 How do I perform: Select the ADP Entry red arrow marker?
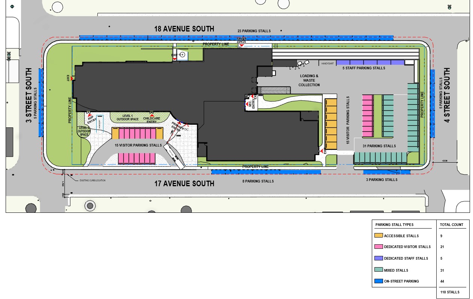click(90, 116)
